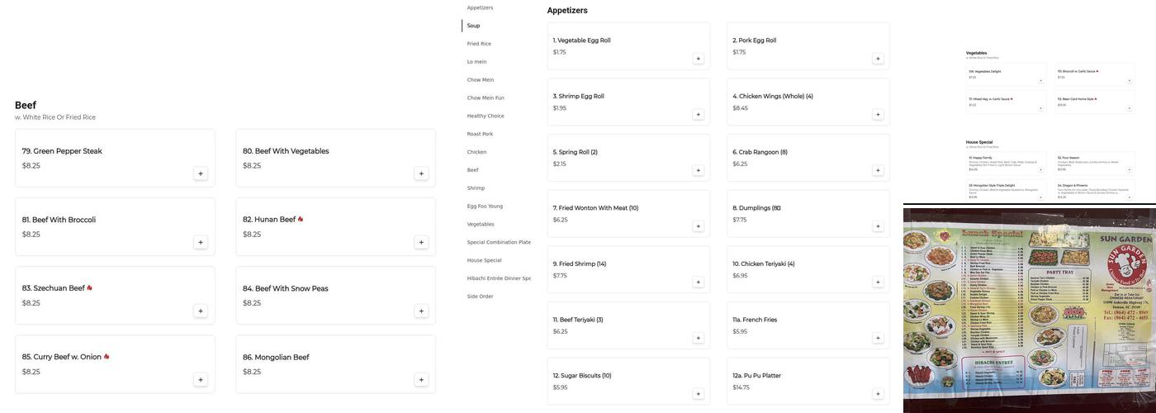Viewport: 1156px width, 413px height.
Task: Open the Sun Garden menu photo
Action: (1029, 310)
